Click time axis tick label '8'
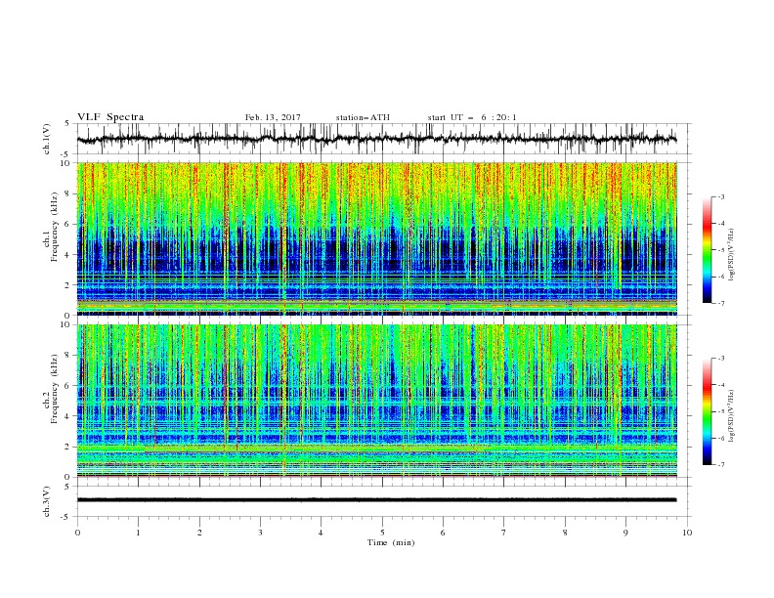The height and width of the screenshot is (598, 774). [x=565, y=533]
